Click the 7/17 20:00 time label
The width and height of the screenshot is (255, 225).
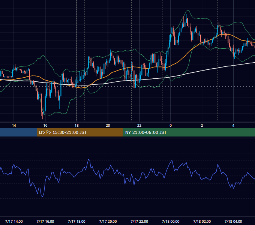pos(108,221)
